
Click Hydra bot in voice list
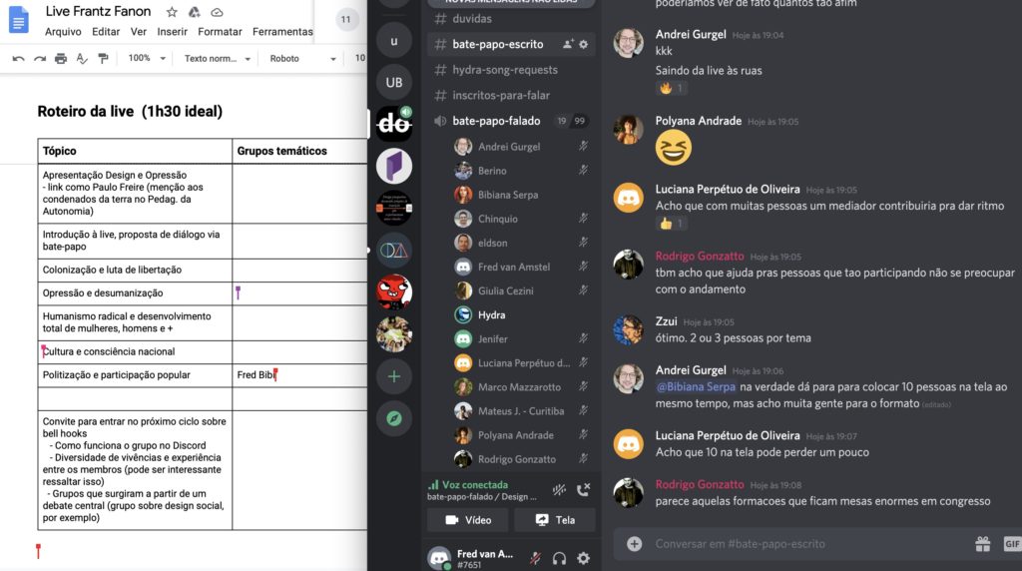coord(521,314)
